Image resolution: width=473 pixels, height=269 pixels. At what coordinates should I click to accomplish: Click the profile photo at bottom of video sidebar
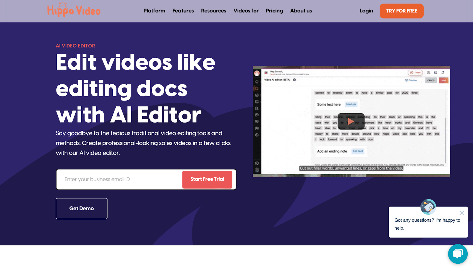click(257, 170)
